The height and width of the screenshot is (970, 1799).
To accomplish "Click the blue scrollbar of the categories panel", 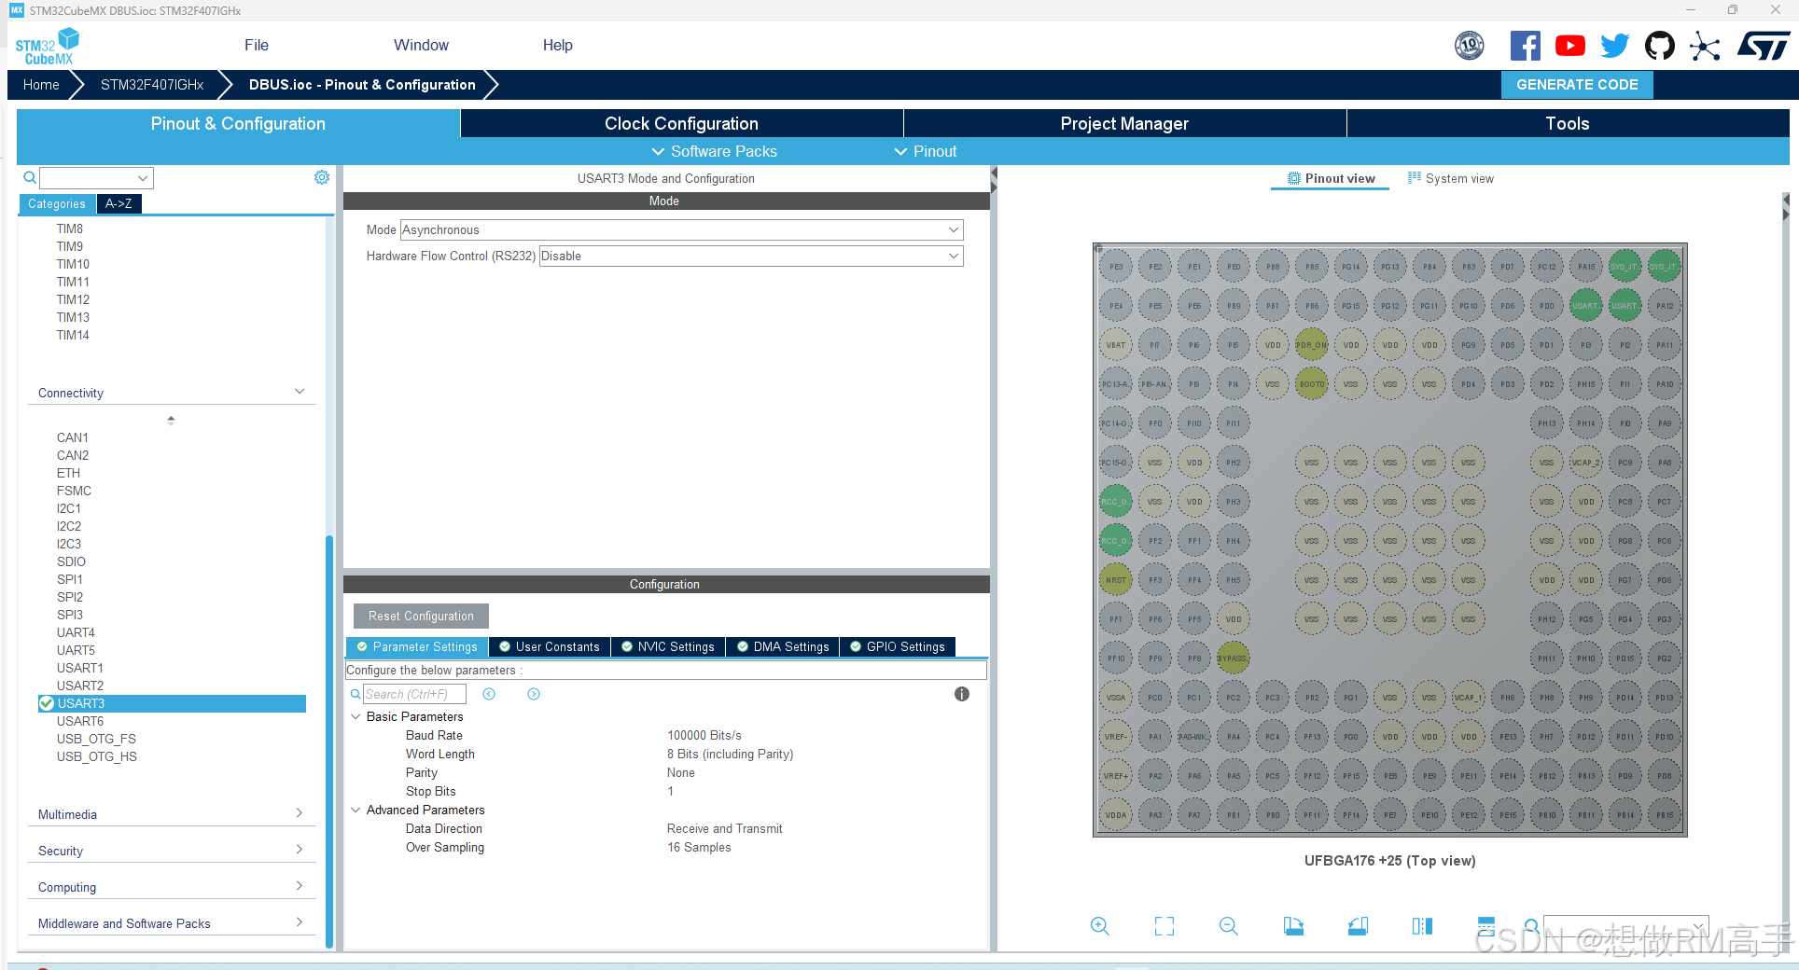I will tap(329, 741).
